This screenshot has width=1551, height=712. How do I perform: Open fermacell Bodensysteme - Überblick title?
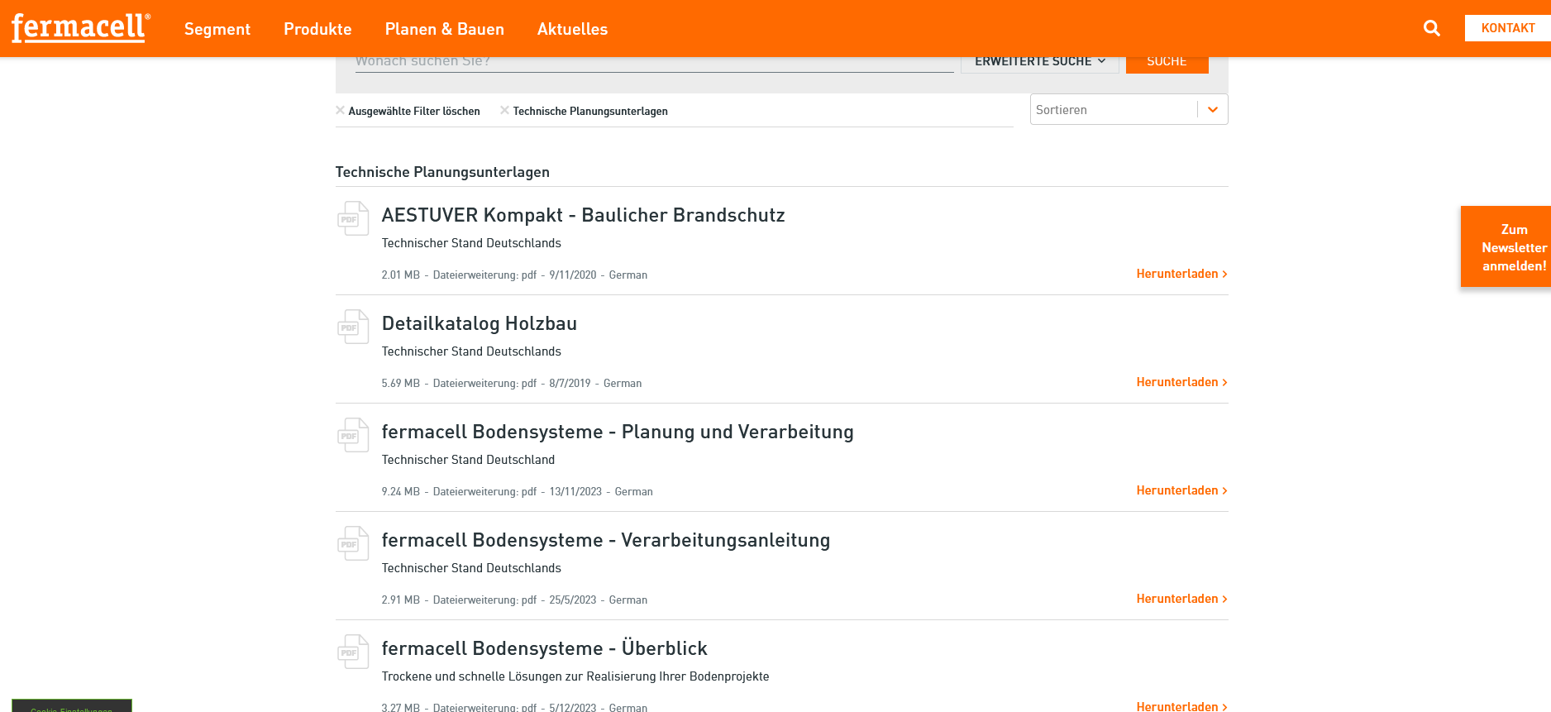[x=545, y=648]
